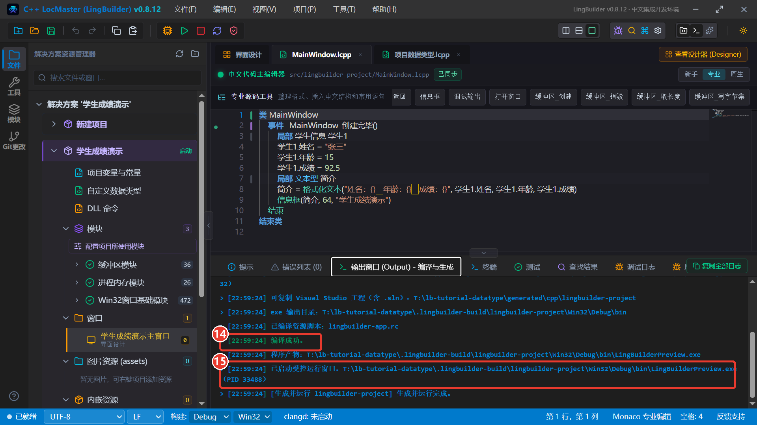
Task: Select 学生成绩演示主窗口 in the tree
Action: tap(131, 340)
